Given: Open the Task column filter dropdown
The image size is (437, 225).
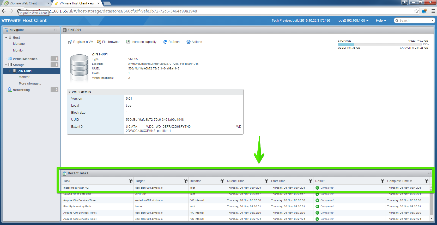Looking at the screenshot, I should pos(131,181).
